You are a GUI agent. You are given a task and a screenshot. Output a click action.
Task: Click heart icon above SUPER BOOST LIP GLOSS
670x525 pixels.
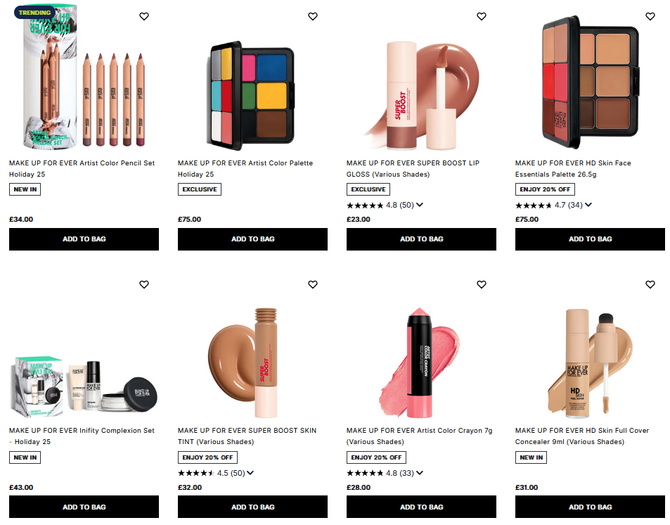coord(482,16)
